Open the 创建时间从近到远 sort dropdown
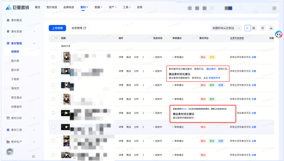Image resolution: width=284 pixels, height=161 pixels. tap(226, 28)
